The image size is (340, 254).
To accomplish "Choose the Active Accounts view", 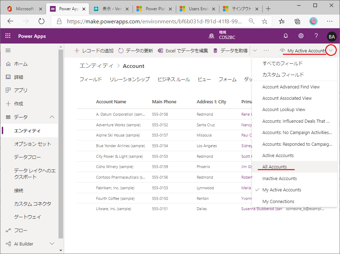I will (295, 155).
